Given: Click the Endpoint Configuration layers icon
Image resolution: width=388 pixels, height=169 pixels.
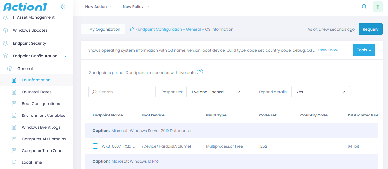Looking at the screenshot, I should point(5,56).
